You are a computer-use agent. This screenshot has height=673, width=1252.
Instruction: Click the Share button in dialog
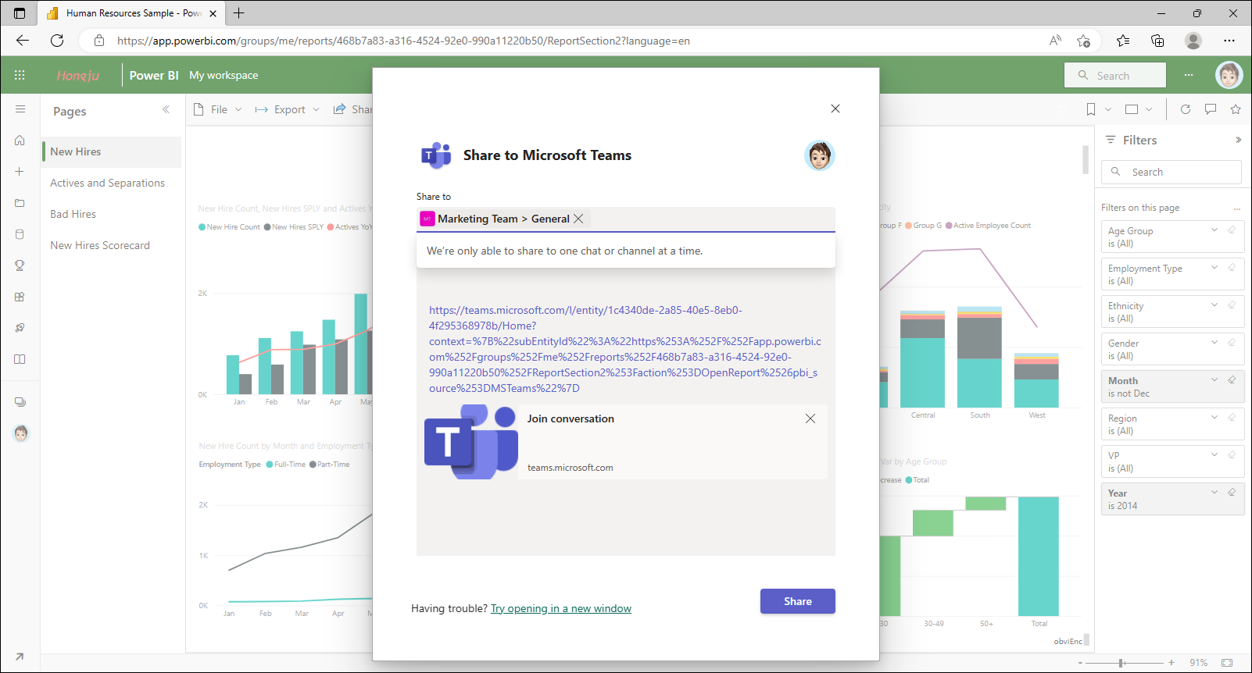(x=798, y=601)
